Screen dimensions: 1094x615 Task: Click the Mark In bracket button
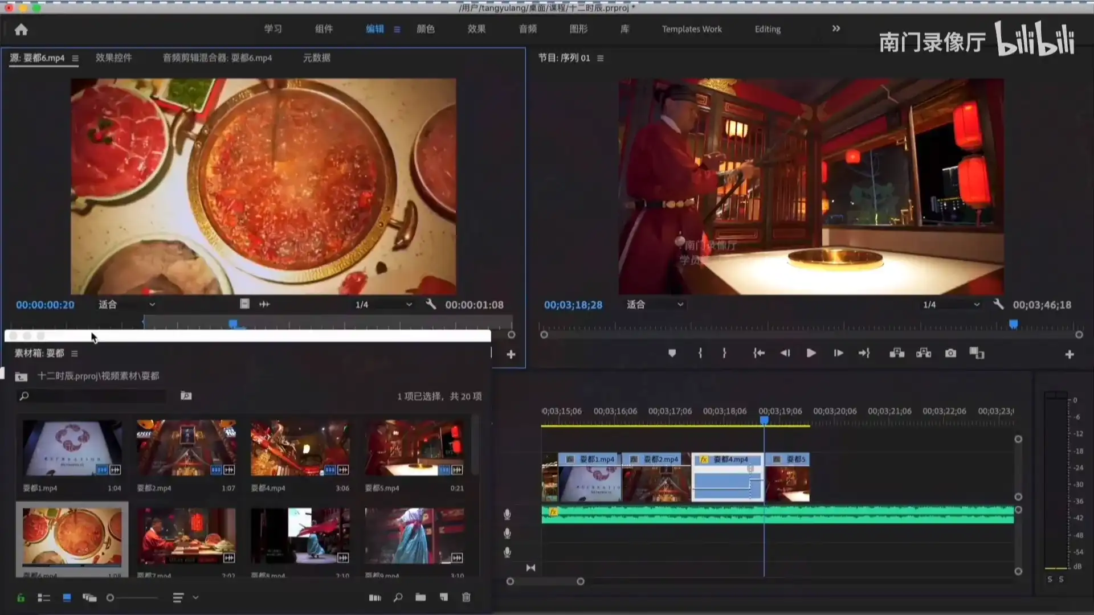coord(700,354)
